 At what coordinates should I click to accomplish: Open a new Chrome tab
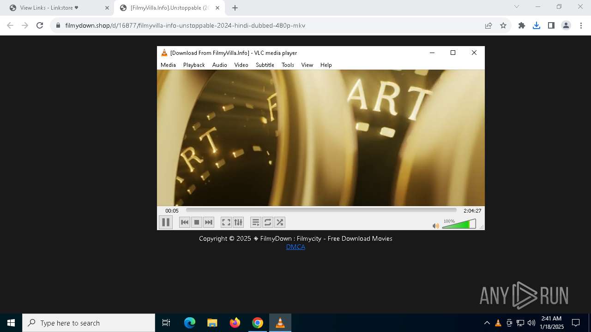pyautogui.click(x=235, y=8)
